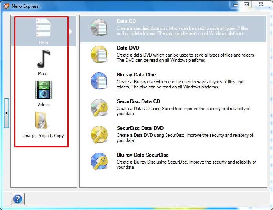Click the SecurDisc Data CD description text
The height and width of the screenshot is (210, 273).
coord(183,111)
